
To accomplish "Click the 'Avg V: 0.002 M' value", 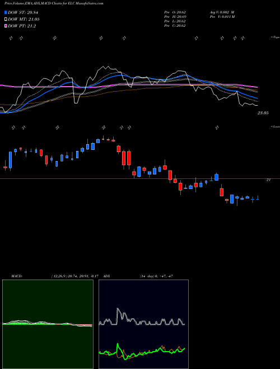I will 222,12.
